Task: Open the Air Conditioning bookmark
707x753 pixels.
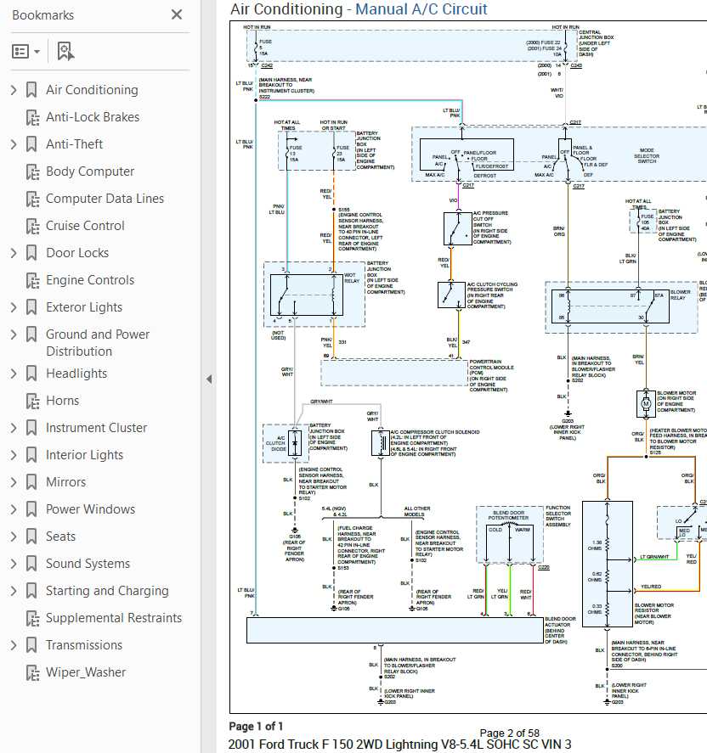Action: pyautogui.click(x=92, y=90)
